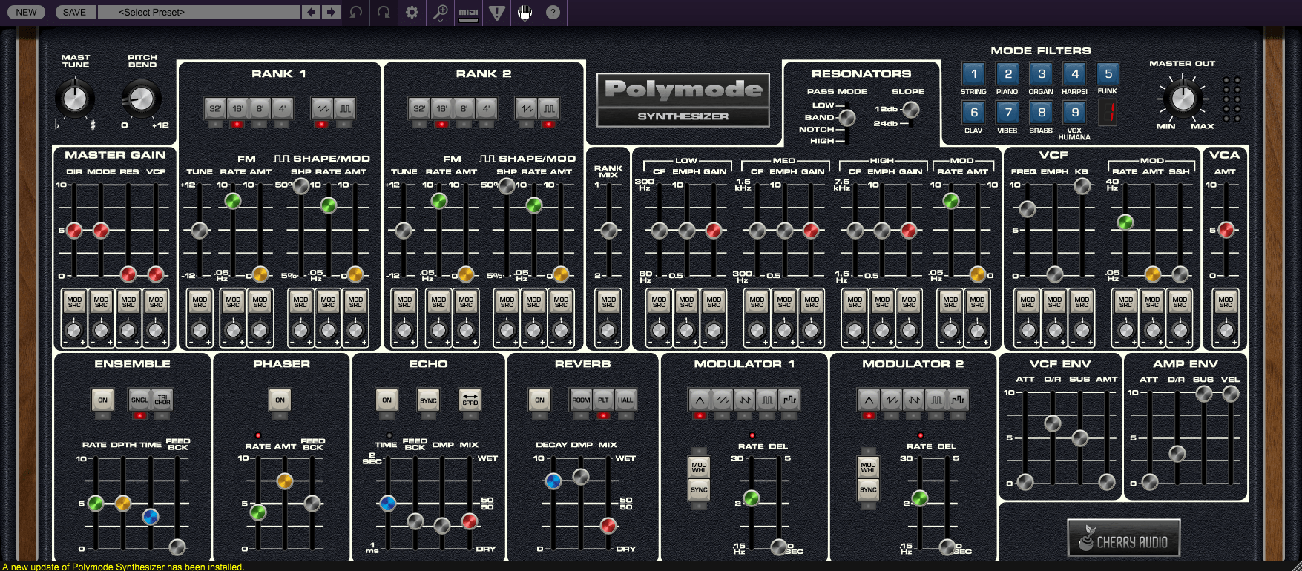Turn on the Ensemble effect
1302x571 pixels.
pos(102,400)
